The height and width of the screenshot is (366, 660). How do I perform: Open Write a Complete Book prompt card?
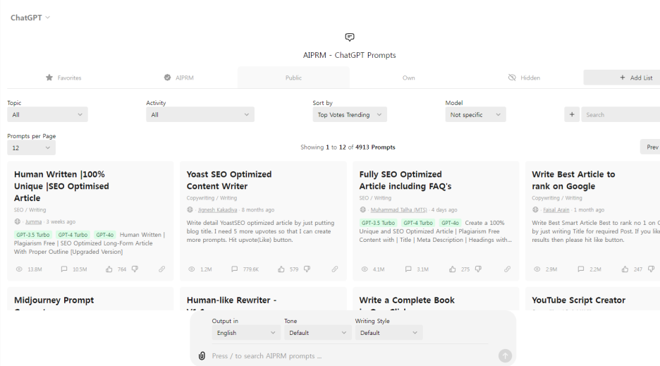[x=407, y=300]
